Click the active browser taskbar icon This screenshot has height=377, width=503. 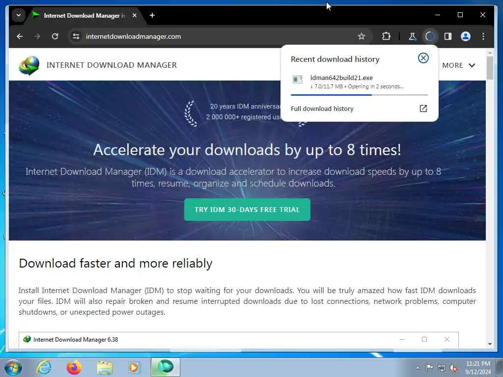tap(166, 367)
